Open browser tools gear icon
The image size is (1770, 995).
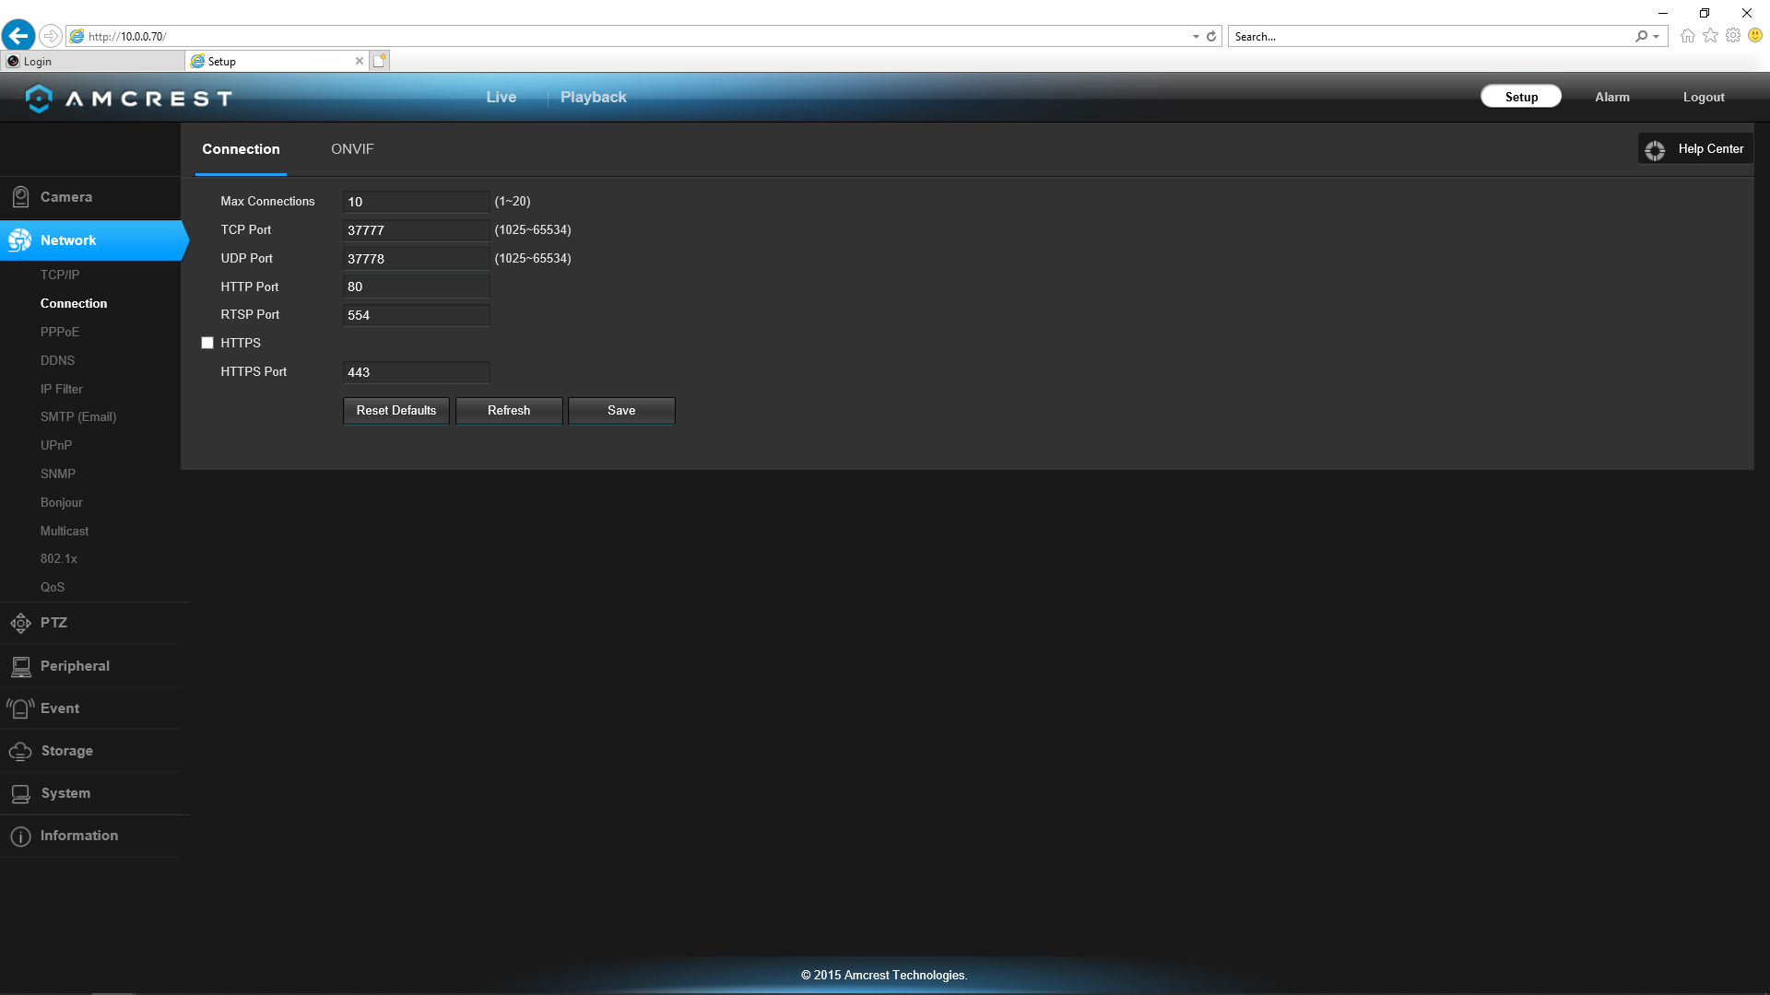[1733, 36]
